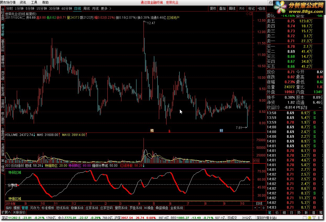Image resolution: width=326 pixels, height=222 pixels.
Task: Open the 资讯 menu
Action: coord(23,2)
